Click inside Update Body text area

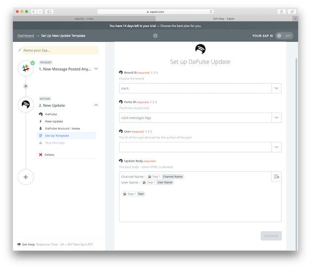(200, 197)
